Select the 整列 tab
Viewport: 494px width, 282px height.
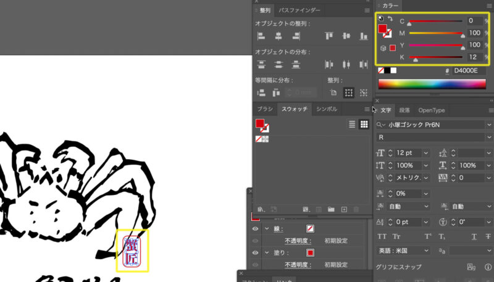point(265,10)
